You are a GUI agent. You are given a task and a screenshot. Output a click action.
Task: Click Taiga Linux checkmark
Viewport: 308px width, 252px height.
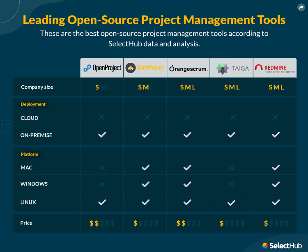[x=231, y=203]
